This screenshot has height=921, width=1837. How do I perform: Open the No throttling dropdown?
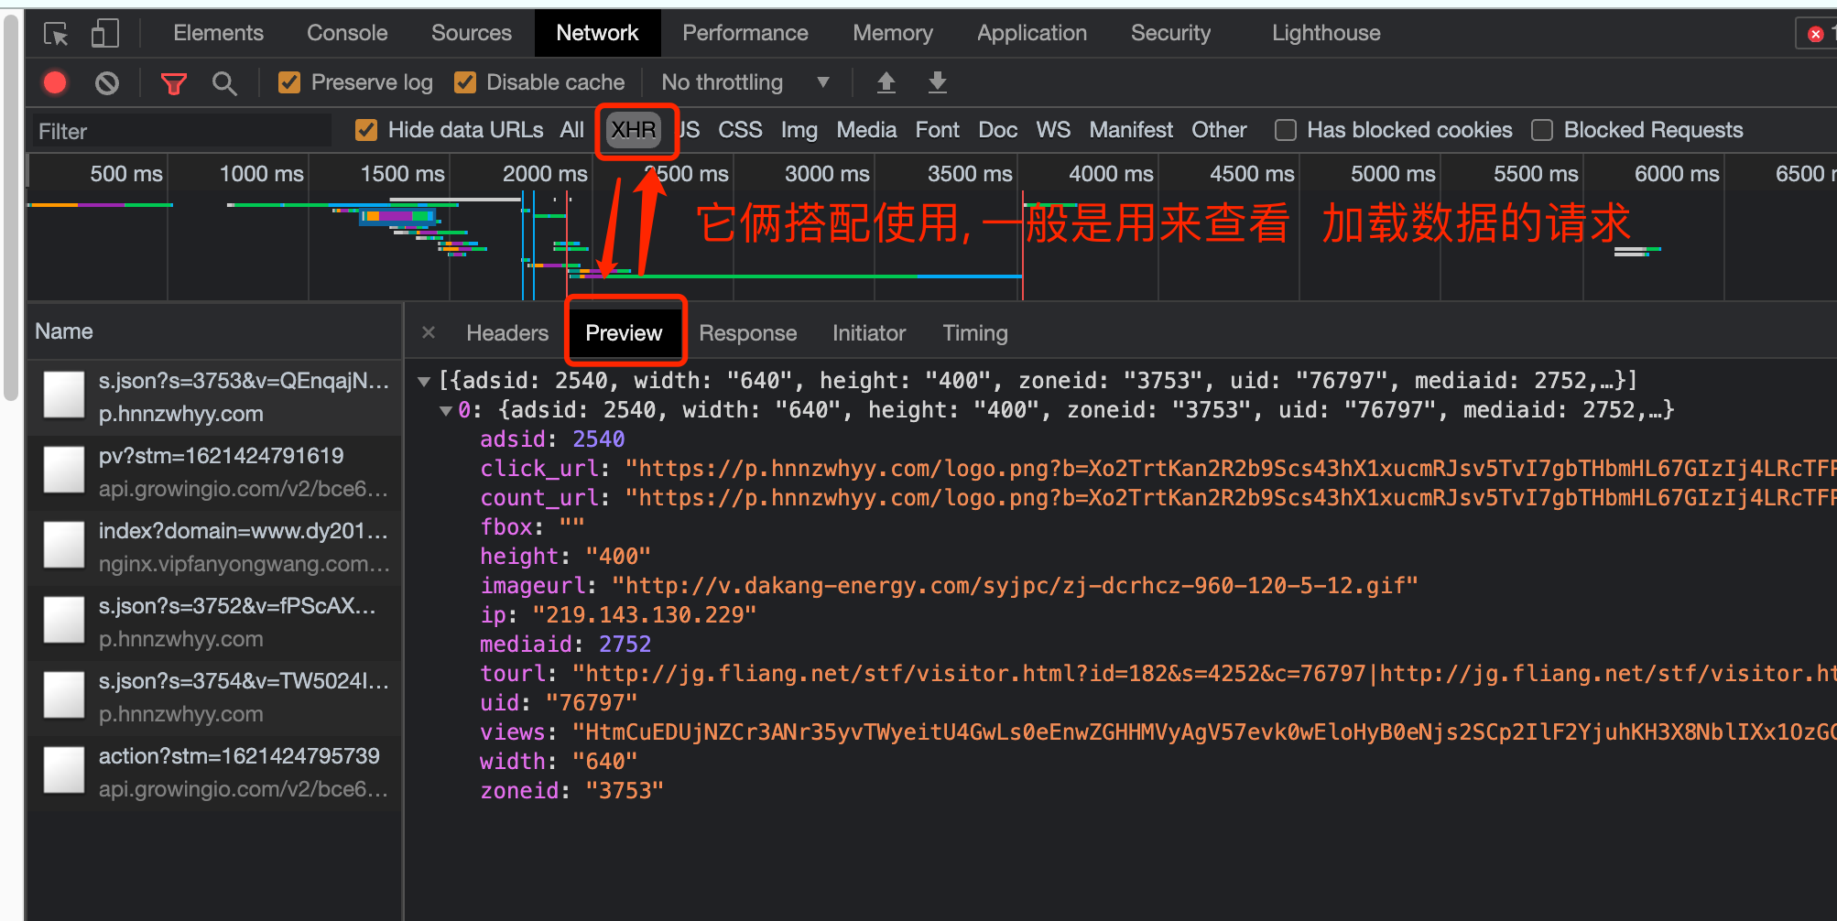tap(745, 82)
